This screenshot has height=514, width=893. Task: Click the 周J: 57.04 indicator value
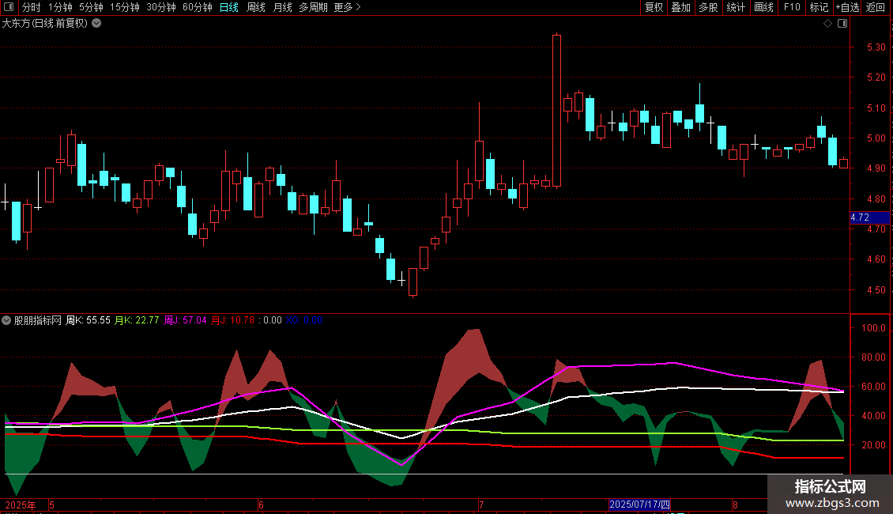[185, 320]
